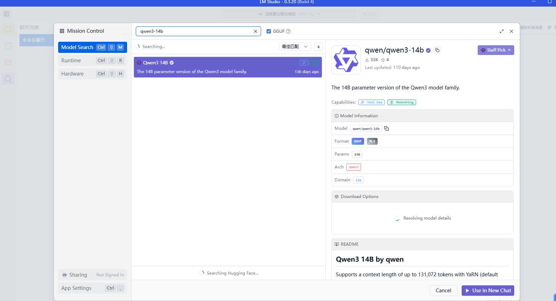Click the Model Information section header
Screen dimensions: 556x301
tap(422, 116)
